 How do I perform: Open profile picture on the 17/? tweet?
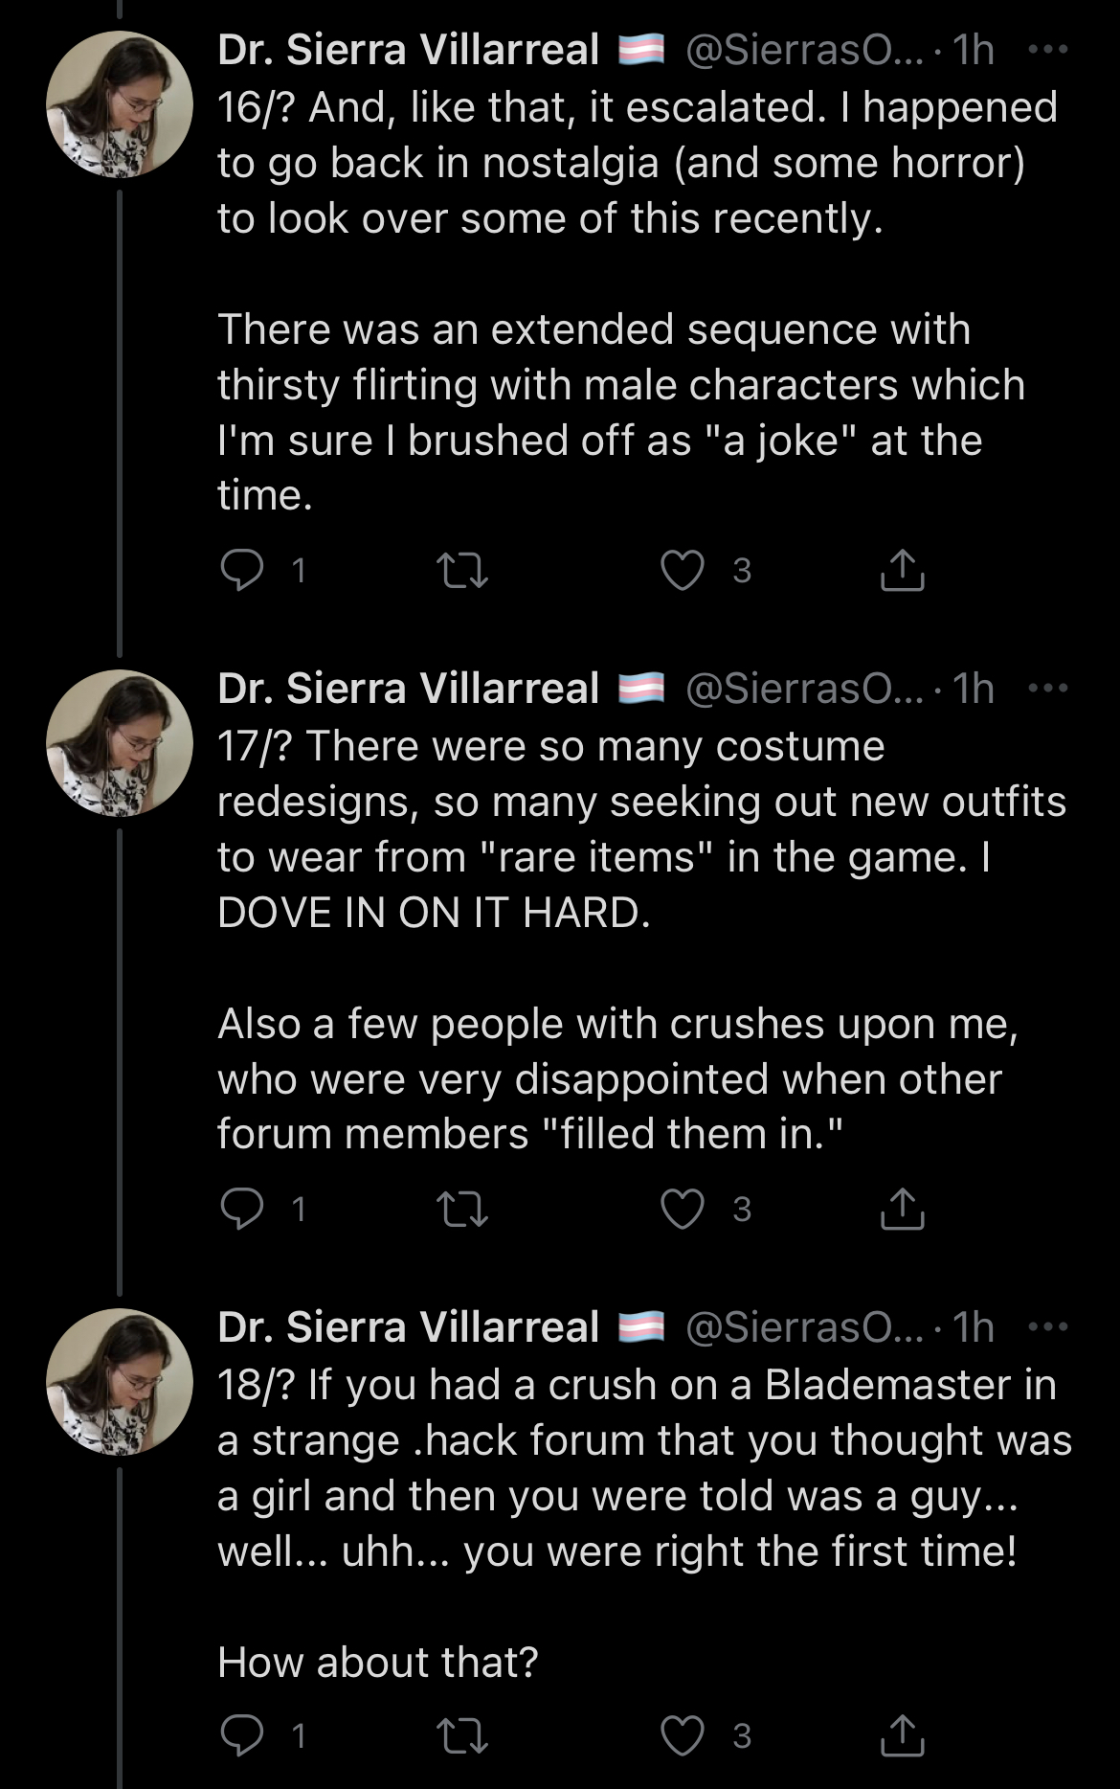(x=120, y=743)
